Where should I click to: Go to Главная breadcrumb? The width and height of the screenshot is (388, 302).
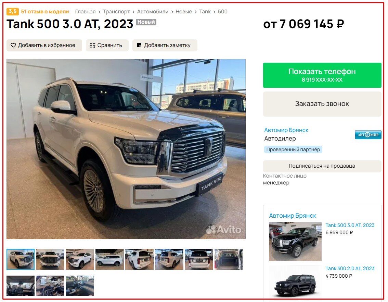[85, 12]
